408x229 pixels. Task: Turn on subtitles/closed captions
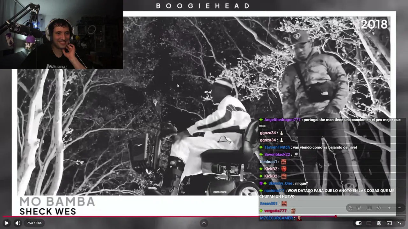click(369, 223)
